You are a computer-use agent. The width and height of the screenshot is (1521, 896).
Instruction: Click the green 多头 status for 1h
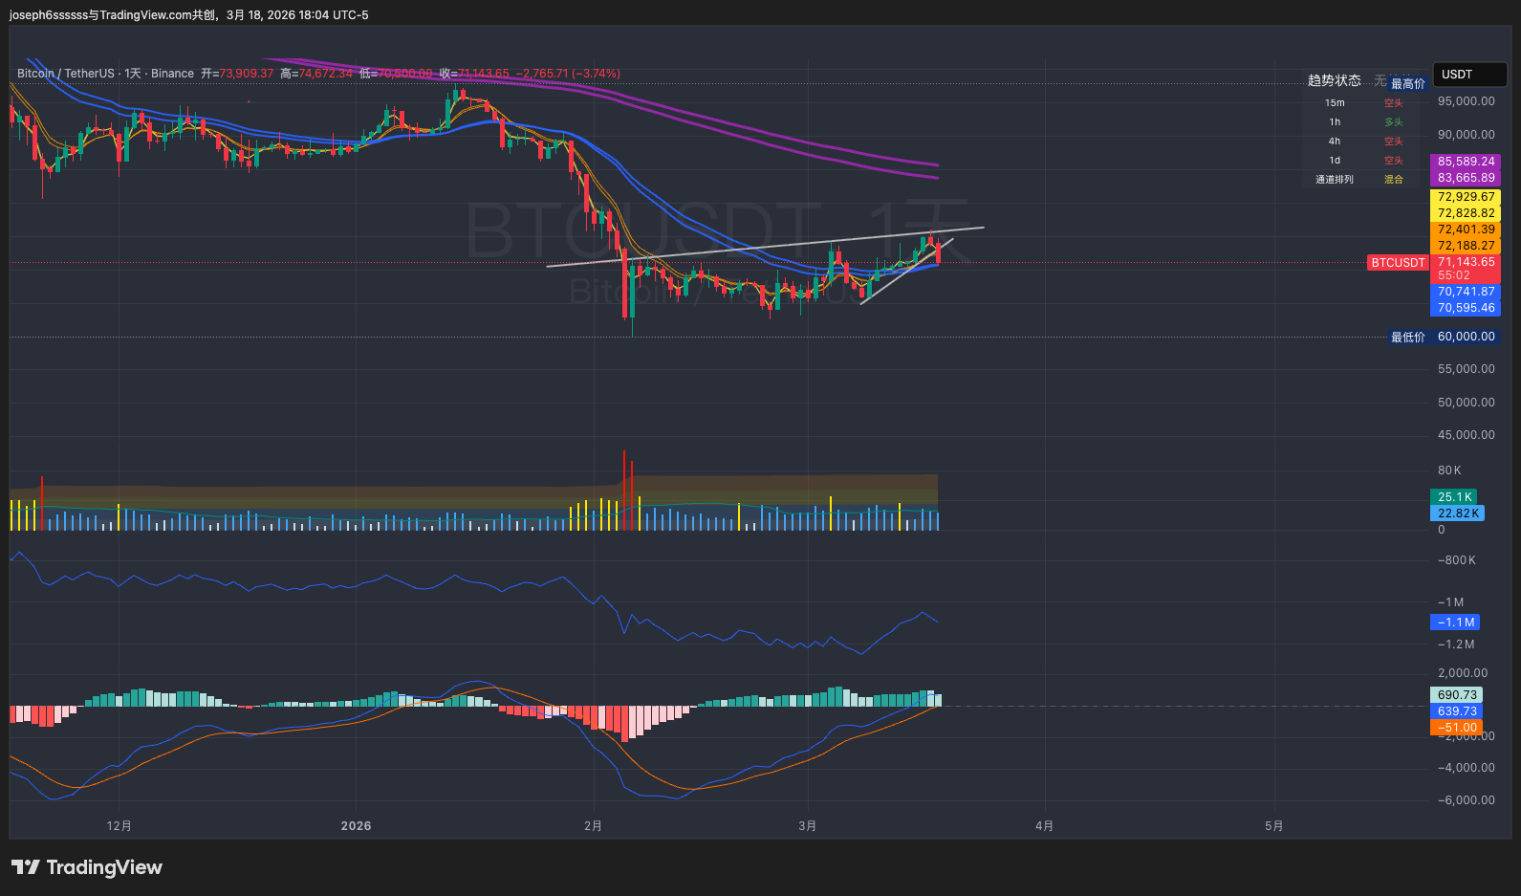[x=1394, y=122]
